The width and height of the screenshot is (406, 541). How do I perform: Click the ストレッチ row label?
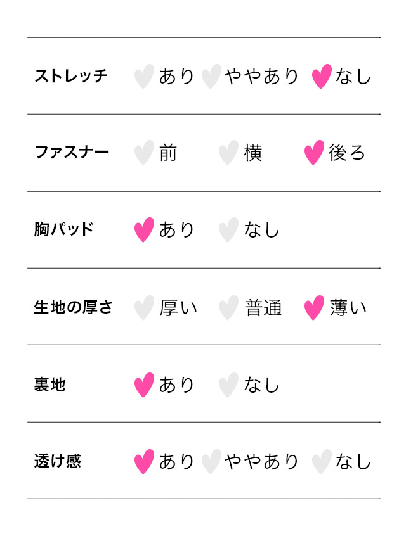pyautogui.click(x=71, y=76)
